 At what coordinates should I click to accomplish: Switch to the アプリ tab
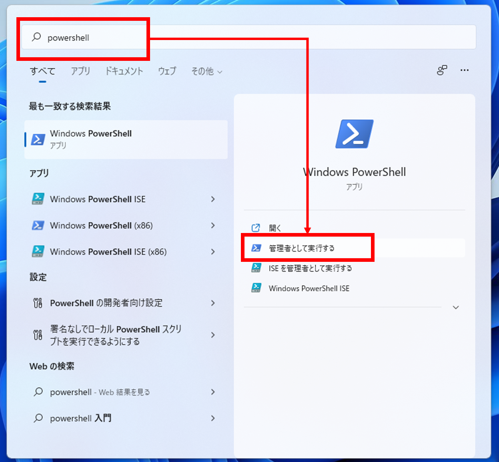pos(80,71)
